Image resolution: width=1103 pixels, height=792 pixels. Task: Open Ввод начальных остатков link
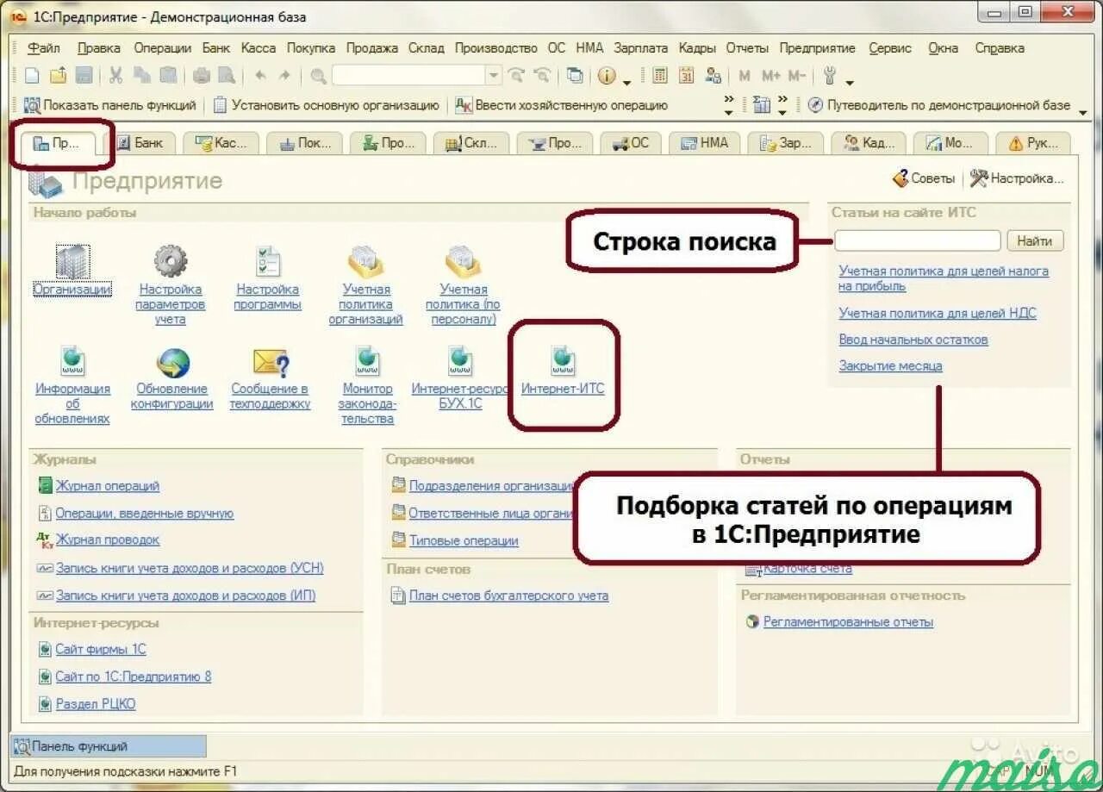click(x=913, y=340)
